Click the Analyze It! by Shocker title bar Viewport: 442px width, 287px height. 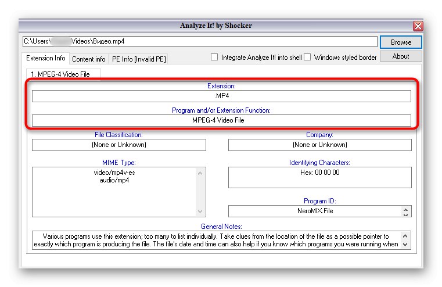click(x=216, y=26)
